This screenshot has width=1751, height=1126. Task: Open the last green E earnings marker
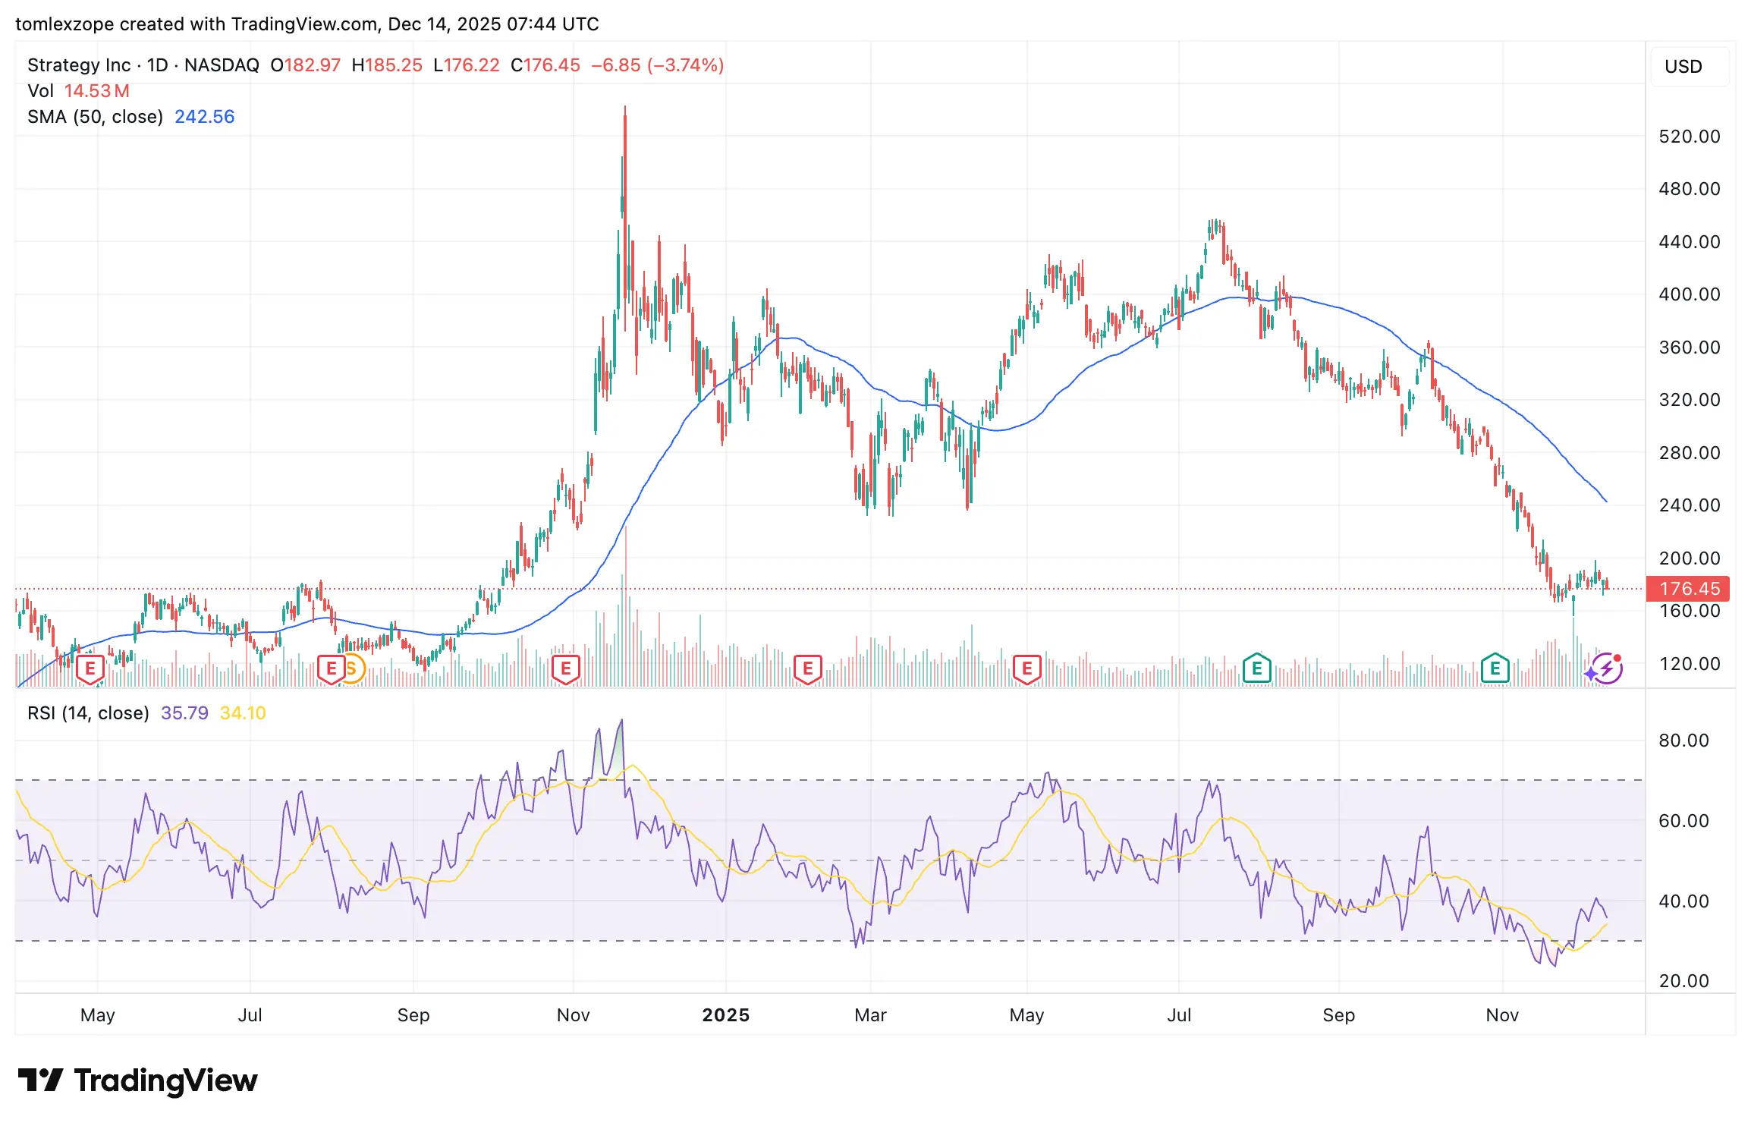[1495, 669]
